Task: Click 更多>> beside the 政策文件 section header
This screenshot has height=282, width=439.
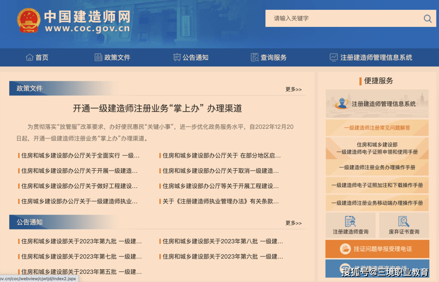Action: tap(293, 89)
